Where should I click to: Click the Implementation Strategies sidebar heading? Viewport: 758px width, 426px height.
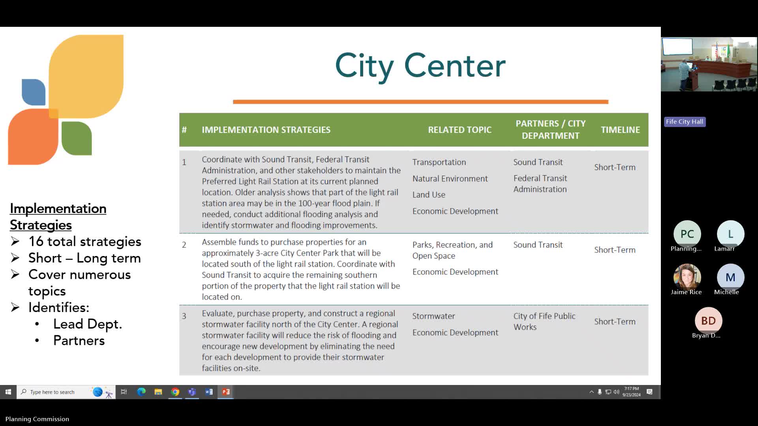pyautogui.click(x=58, y=217)
